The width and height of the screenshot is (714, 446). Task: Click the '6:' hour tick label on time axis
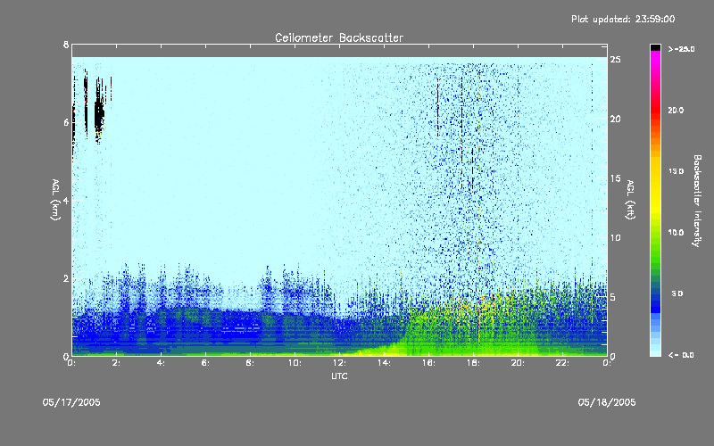coord(205,363)
